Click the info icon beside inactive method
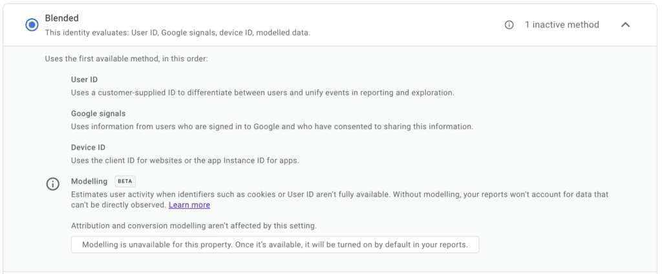 (x=509, y=25)
